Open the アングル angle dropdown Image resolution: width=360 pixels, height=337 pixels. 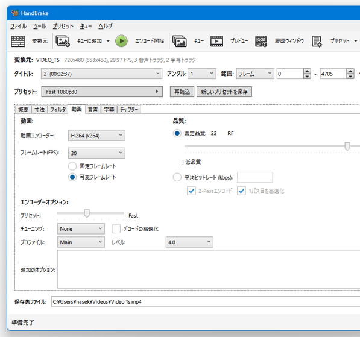click(202, 74)
